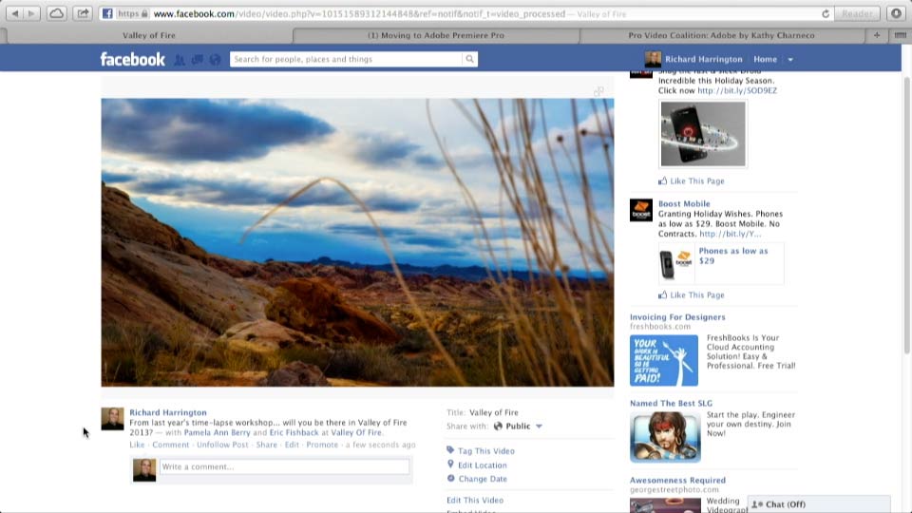Click Change Date
Screen dimensions: 912x513
coord(483,479)
